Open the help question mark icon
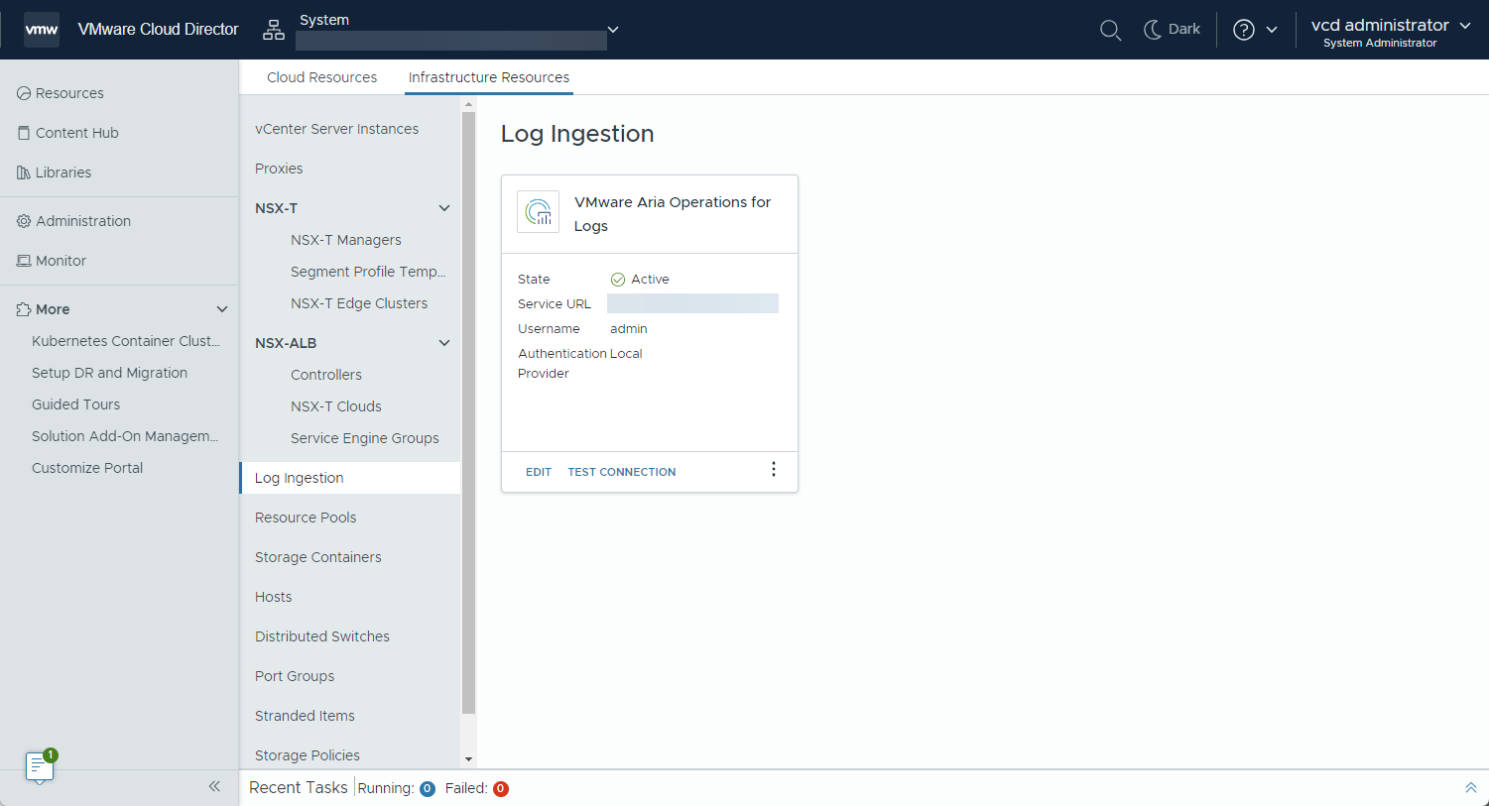The width and height of the screenshot is (1489, 806). tap(1244, 30)
